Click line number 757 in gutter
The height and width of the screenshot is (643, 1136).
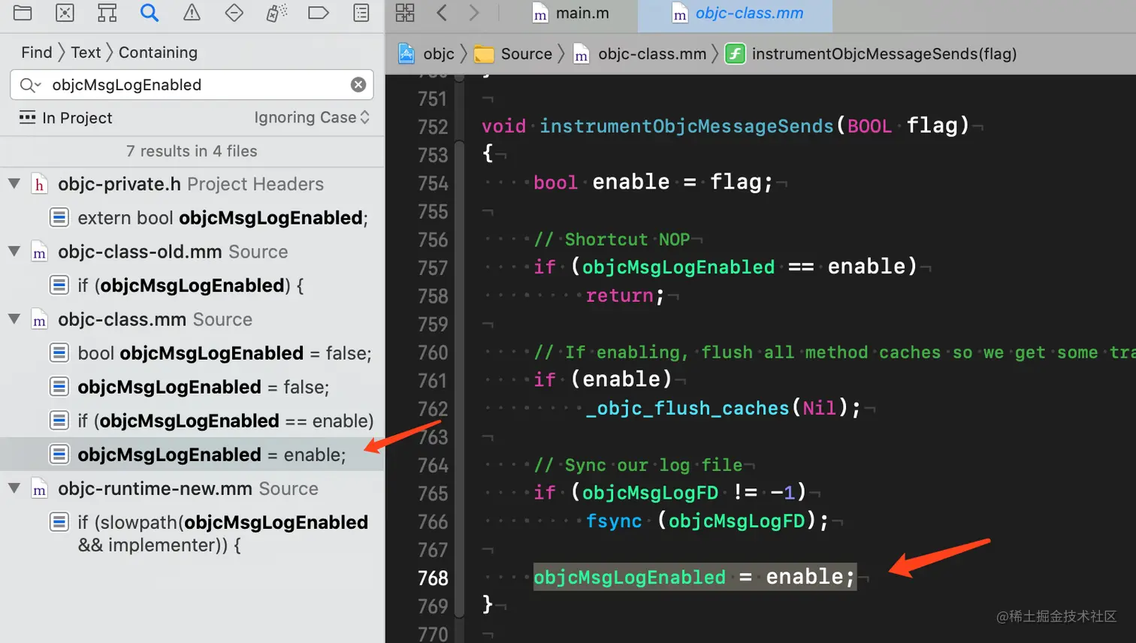pos(433,268)
